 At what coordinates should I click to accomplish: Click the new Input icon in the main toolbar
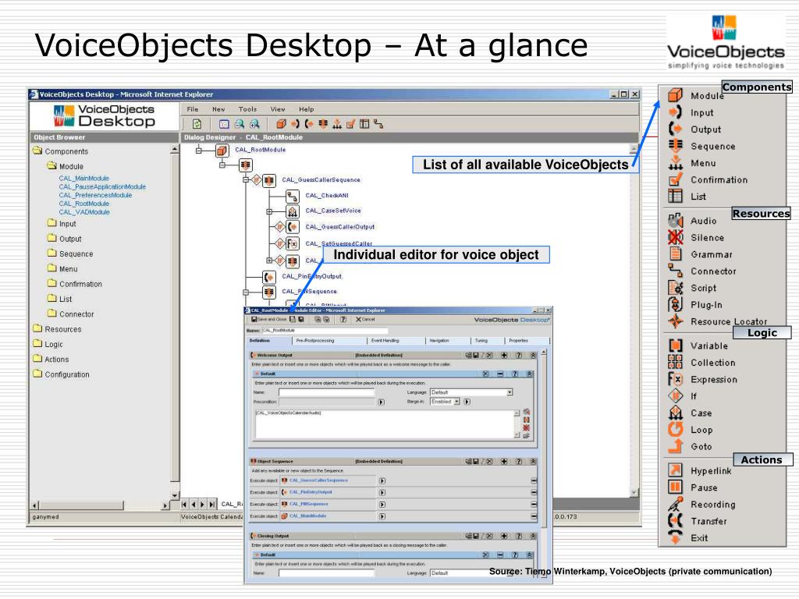295,124
